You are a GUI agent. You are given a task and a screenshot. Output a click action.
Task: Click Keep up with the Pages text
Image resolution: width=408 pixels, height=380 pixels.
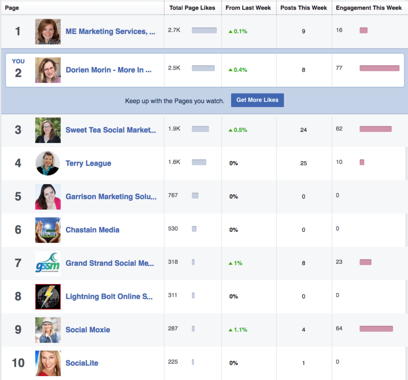click(x=175, y=101)
